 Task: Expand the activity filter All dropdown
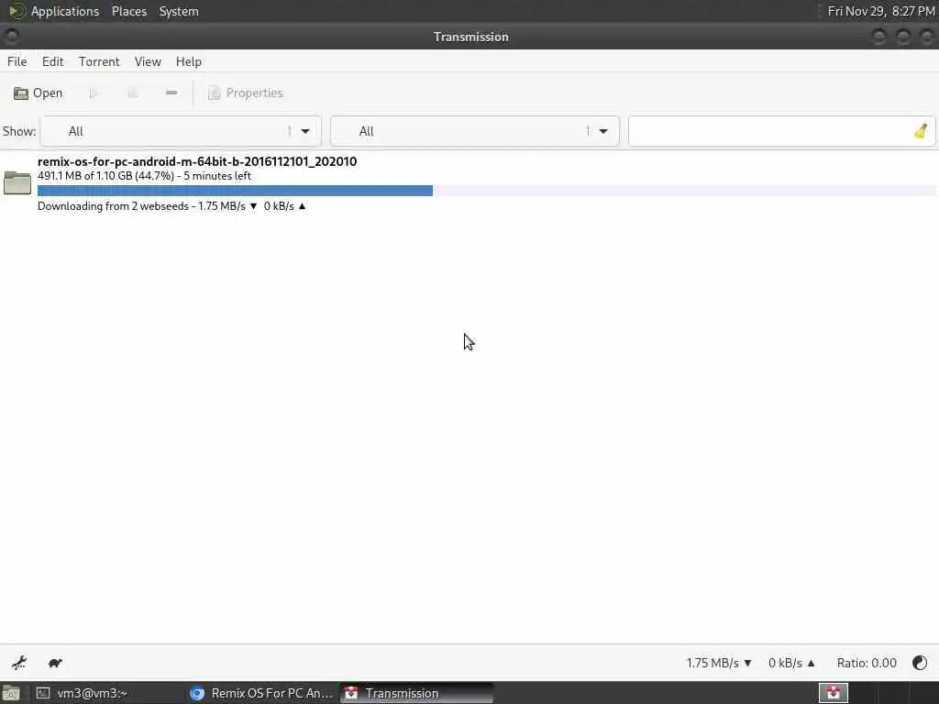pyautogui.click(x=181, y=131)
